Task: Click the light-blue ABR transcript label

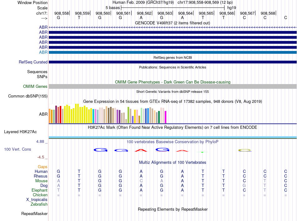Action: [43, 52]
